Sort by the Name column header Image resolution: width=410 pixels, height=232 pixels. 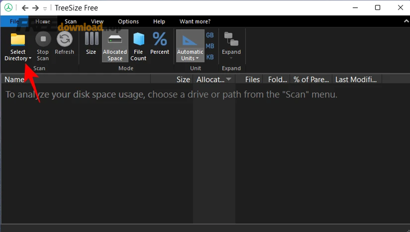[76, 79]
